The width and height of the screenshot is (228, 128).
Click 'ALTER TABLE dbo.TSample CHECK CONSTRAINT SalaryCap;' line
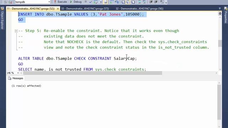(x=78, y=58)
